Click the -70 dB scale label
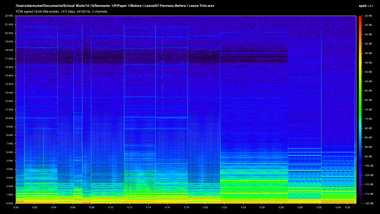Screen dimensions: 380x214 point(368,109)
